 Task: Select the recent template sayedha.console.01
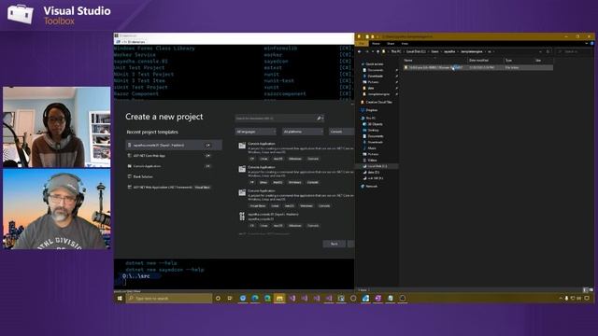point(174,146)
